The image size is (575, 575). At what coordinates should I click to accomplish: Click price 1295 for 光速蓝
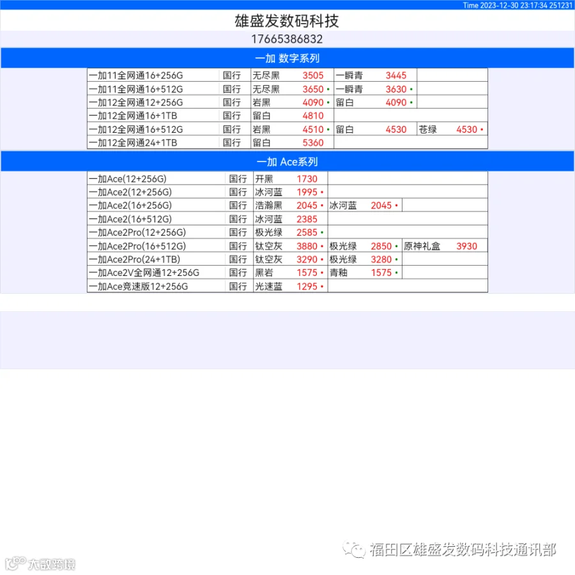tap(307, 286)
